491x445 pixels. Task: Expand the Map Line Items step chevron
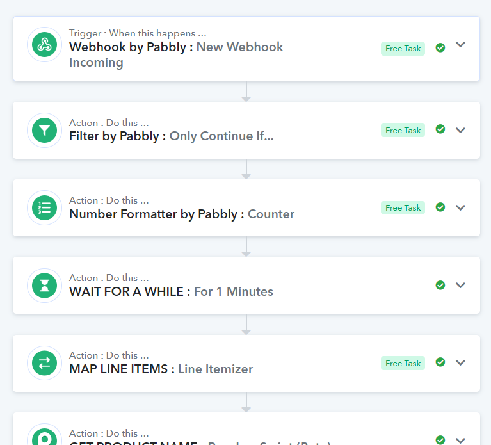coord(460,362)
